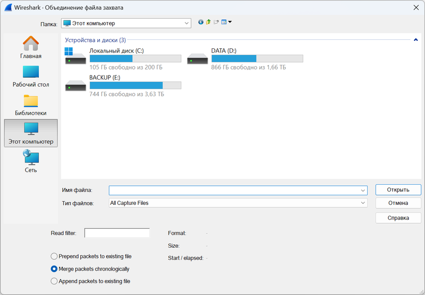This screenshot has height=295, width=425.
Task: Open the Тип файлов All Capture Files dropdown
Action: pyautogui.click(x=238, y=203)
